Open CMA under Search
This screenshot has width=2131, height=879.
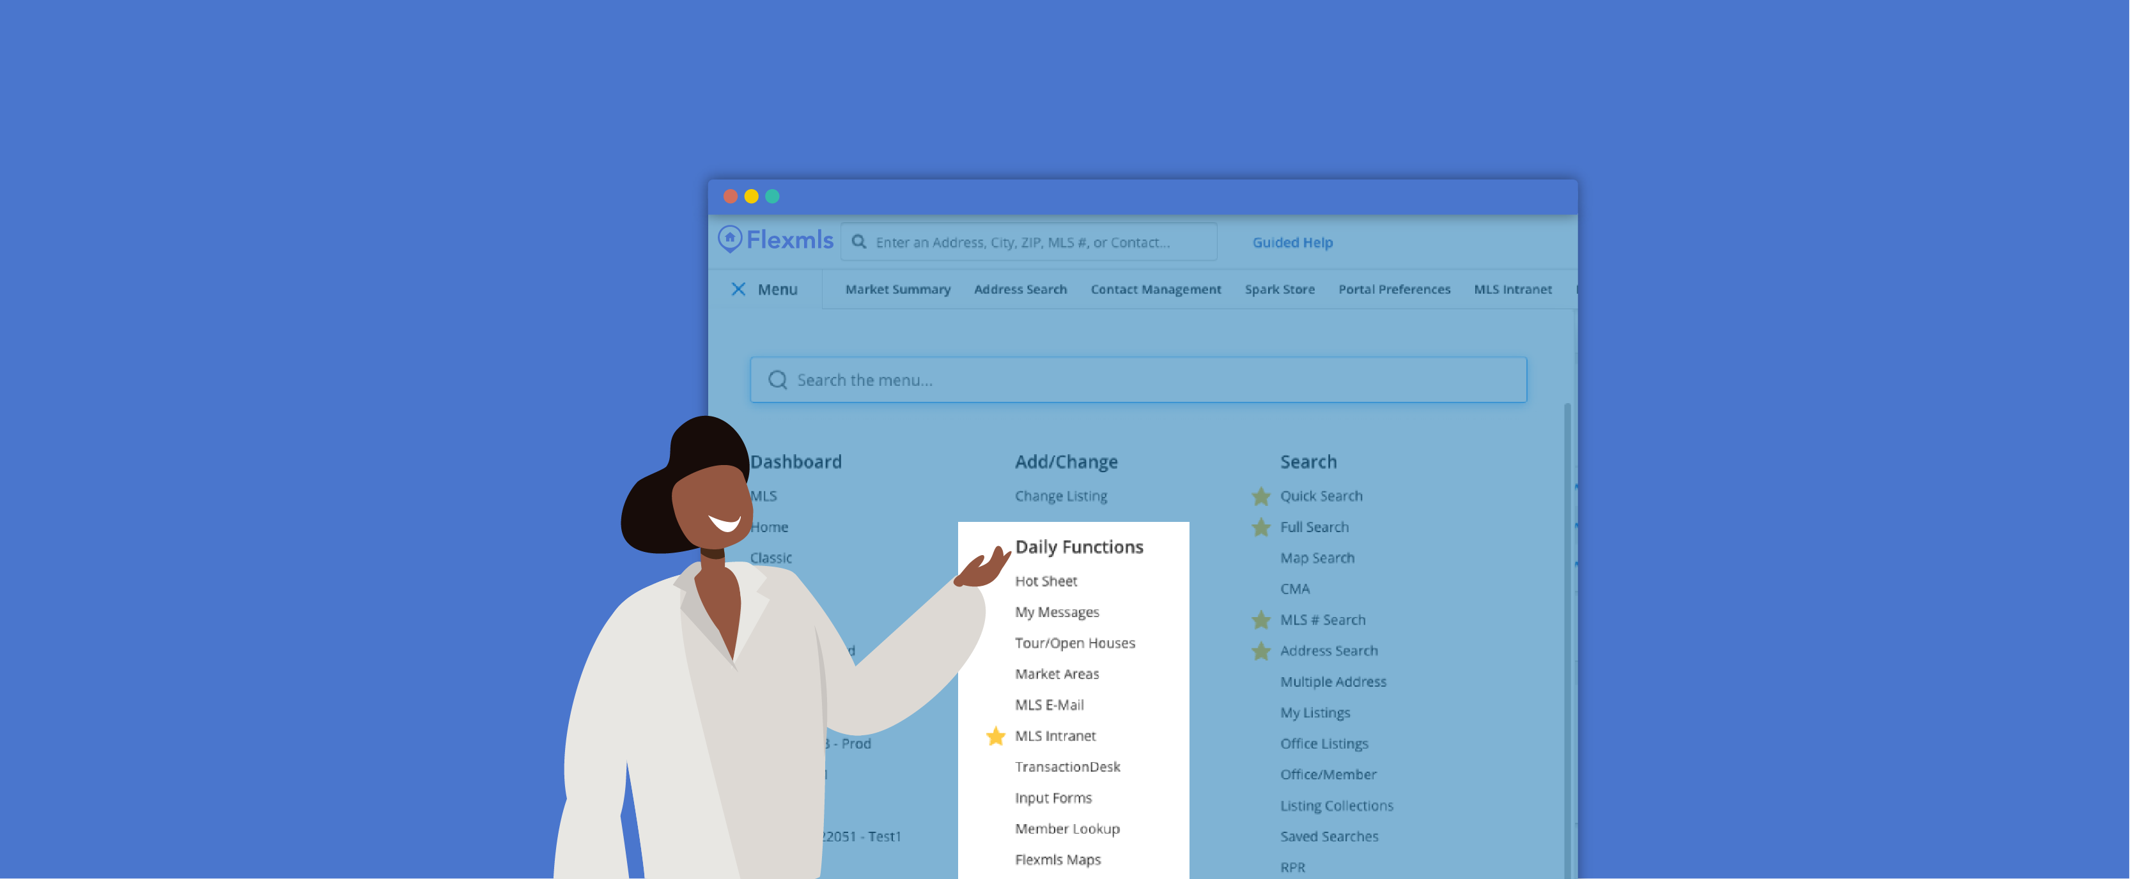[1295, 589]
